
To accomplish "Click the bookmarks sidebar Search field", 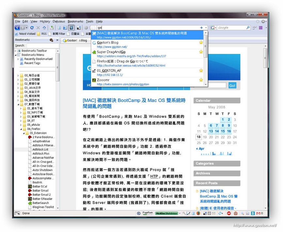I will coord(43,45).
